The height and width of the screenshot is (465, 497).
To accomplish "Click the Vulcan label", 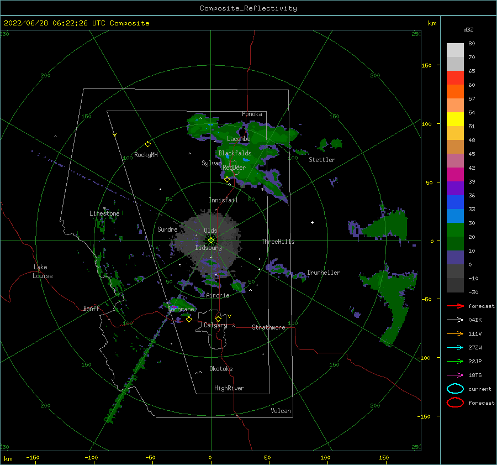I will pos(281,411).
